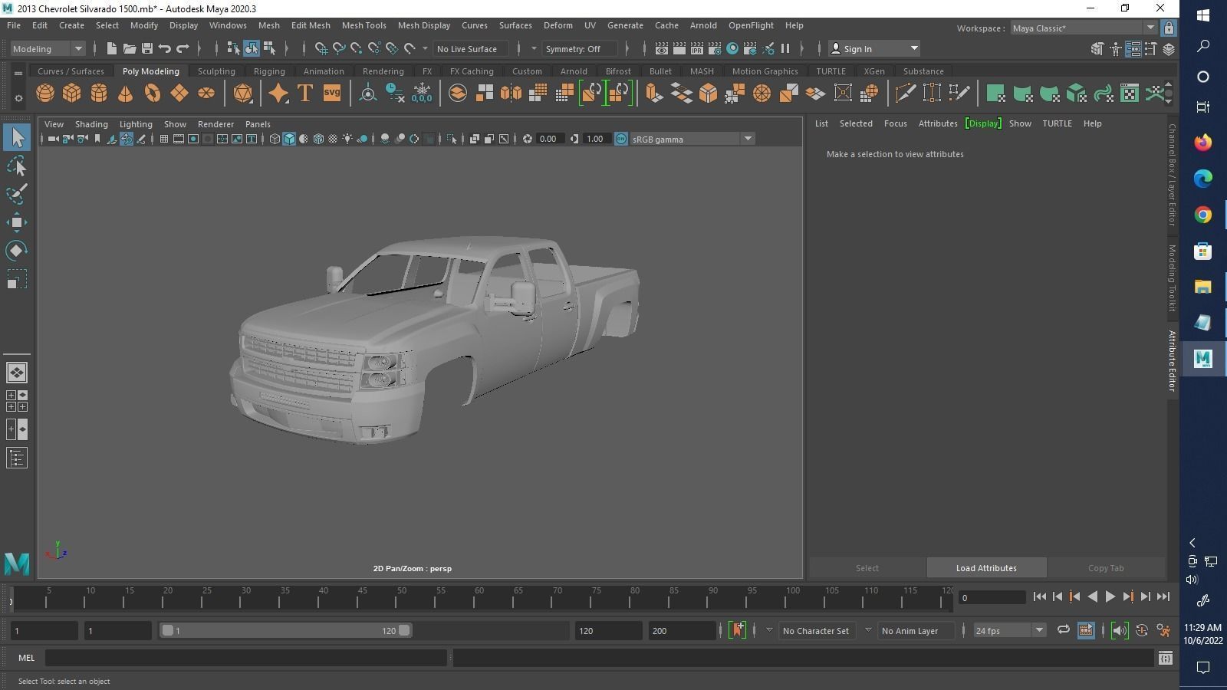Click the viewport exposure value field
This screenshot has width=1227, height=690.
551,139
